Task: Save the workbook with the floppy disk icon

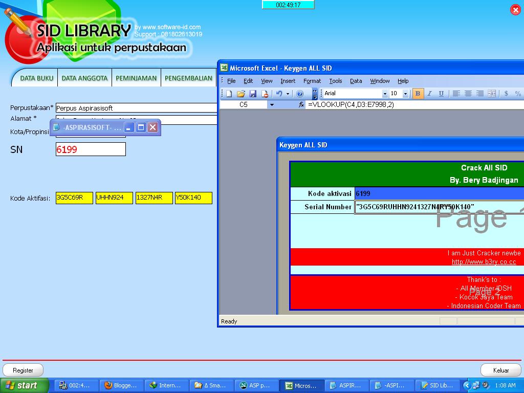Action: coord(253,94)
